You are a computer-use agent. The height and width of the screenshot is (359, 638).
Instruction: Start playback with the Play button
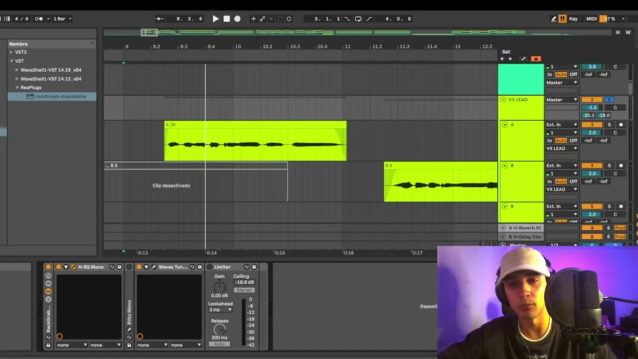pyautogui.click(x=215, y=19)
